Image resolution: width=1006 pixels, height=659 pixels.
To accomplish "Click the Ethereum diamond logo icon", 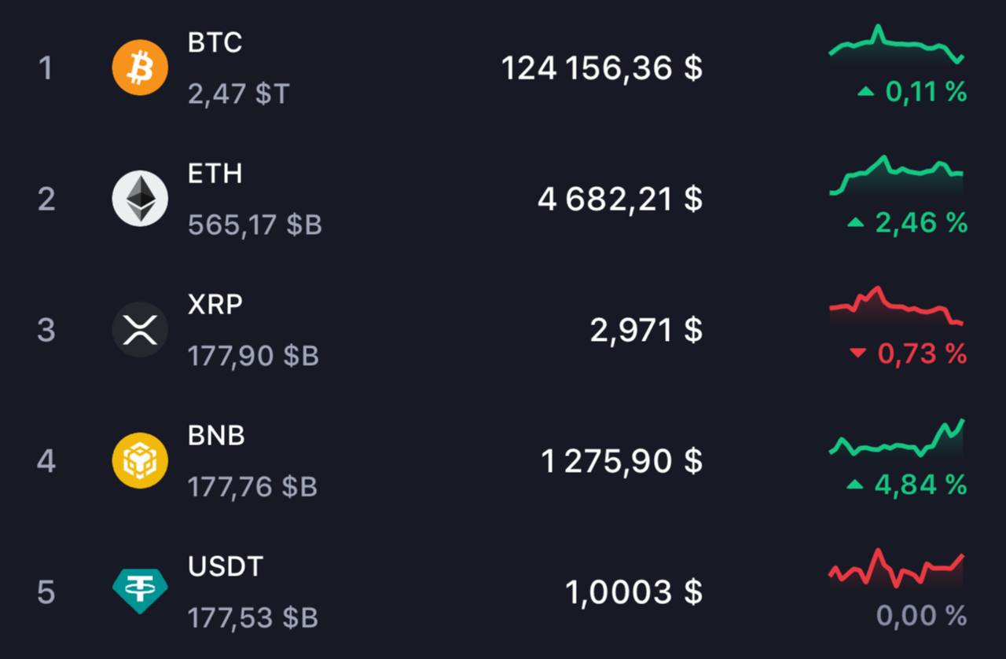I will tap(140, 199).
